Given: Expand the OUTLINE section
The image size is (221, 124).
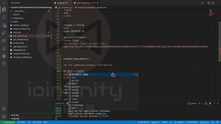Looking at the screenshot, I should (15, 115).
